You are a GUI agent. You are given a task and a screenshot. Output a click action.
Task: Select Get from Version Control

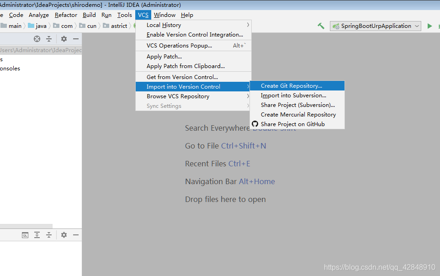click(x=193, y=77)
